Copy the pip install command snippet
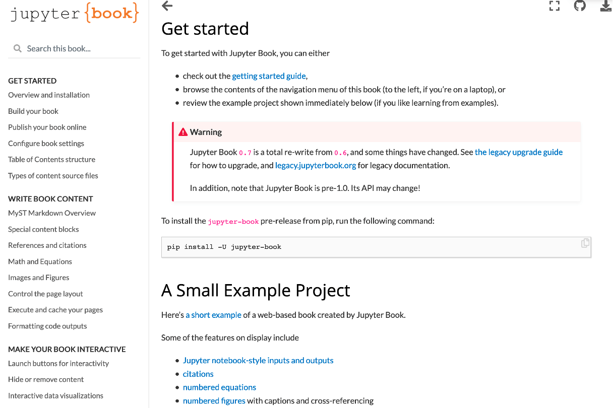The image size is (613, 408). tap(585, 243)
